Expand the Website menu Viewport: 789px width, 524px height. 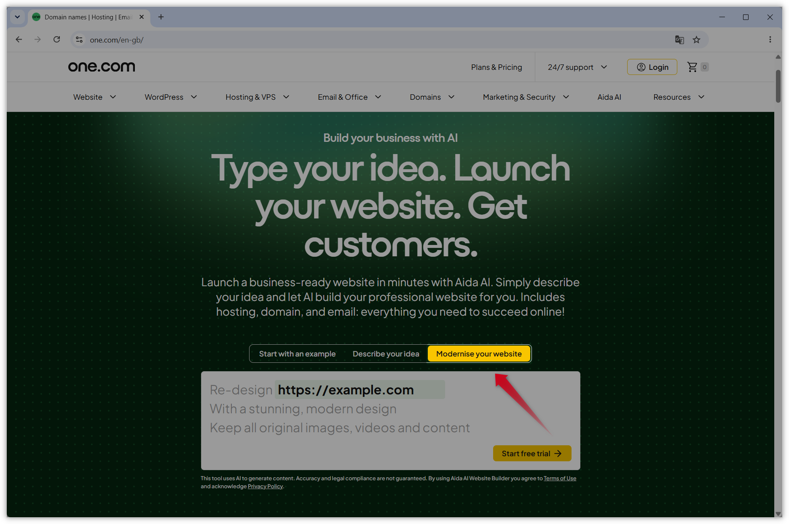(95, 97)
